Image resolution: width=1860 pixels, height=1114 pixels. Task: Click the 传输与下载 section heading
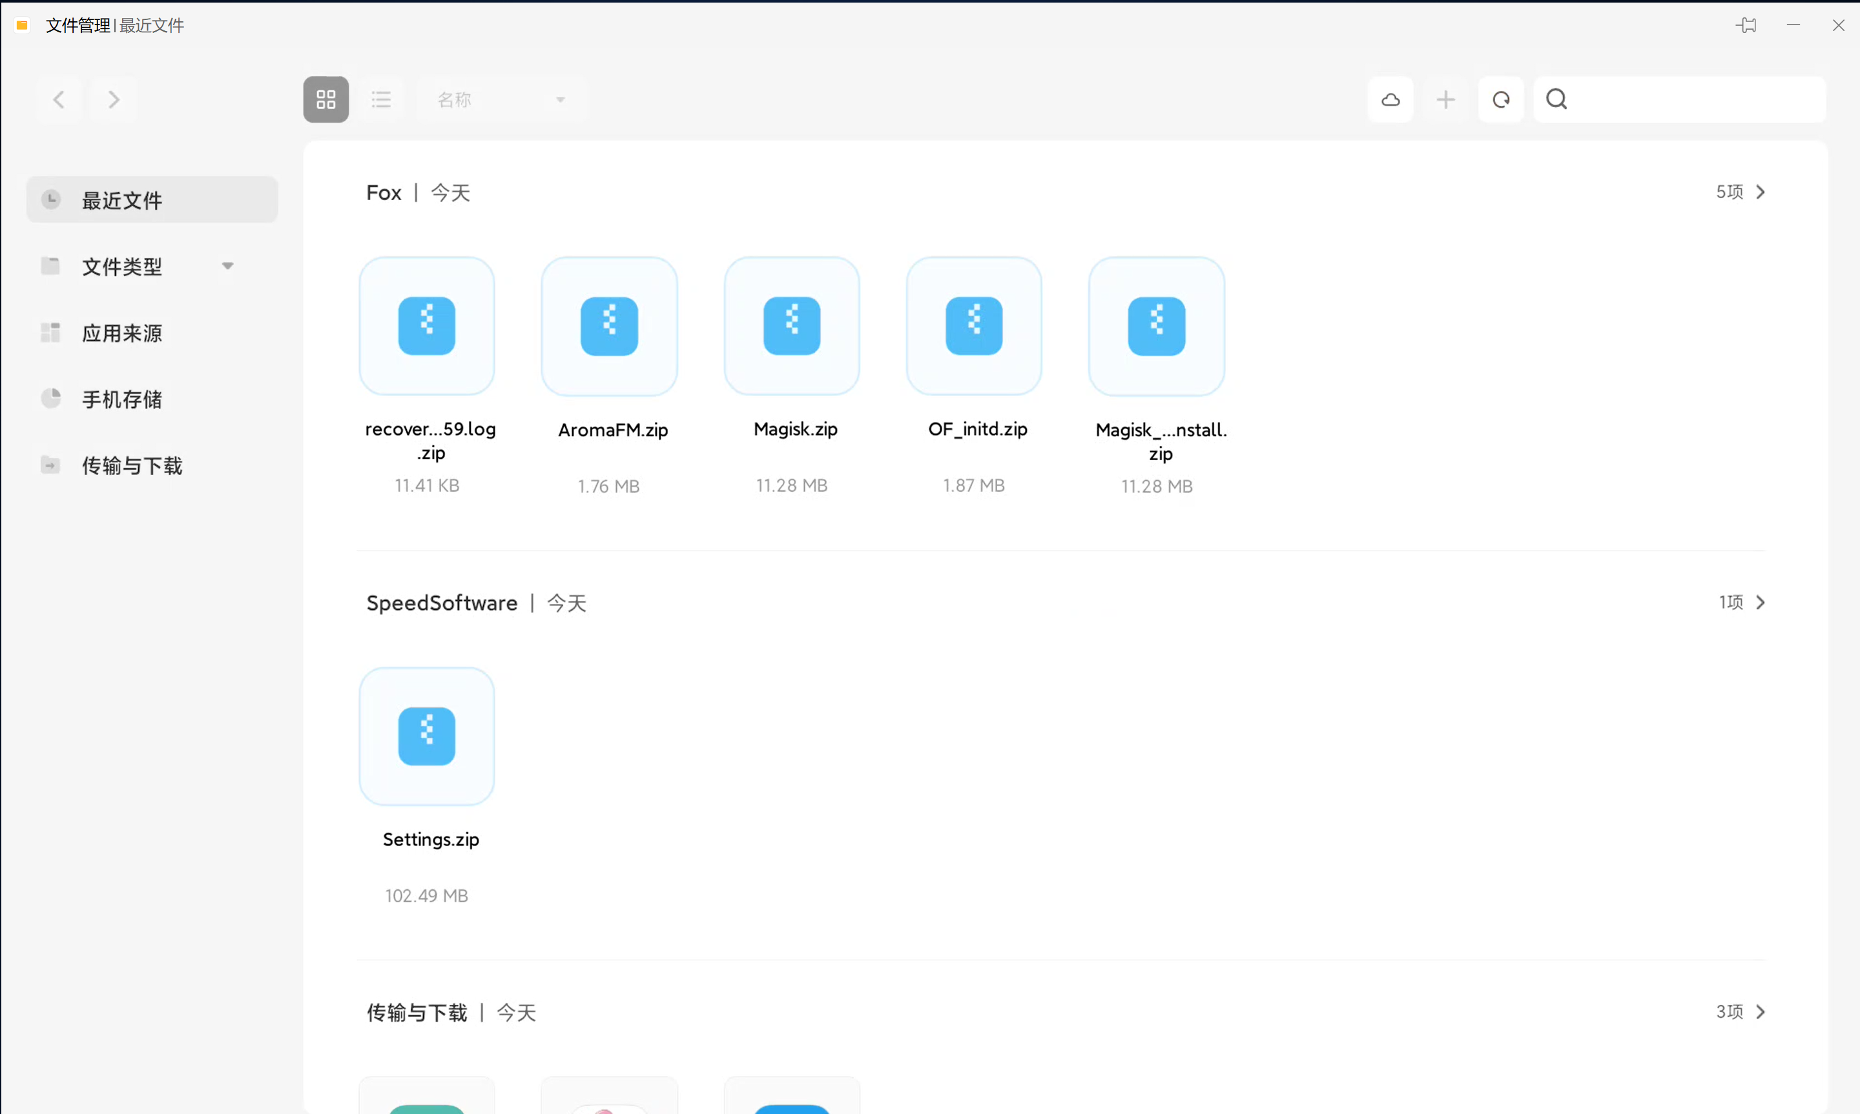pos(417,1013)
